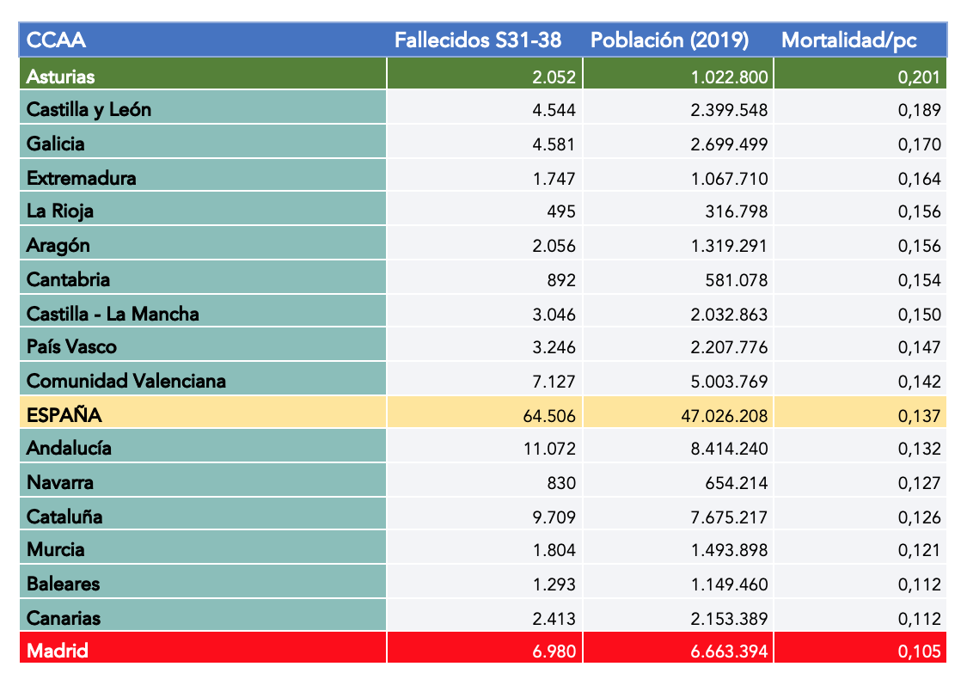The height and width of the screenshot is (685, 967).
Task: Select Extremadura deaths value 1.747
Action: click(x=554, y=179)
